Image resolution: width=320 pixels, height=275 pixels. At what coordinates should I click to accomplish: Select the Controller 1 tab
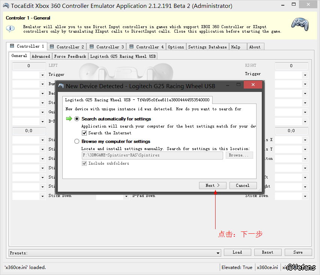point(27,46)
